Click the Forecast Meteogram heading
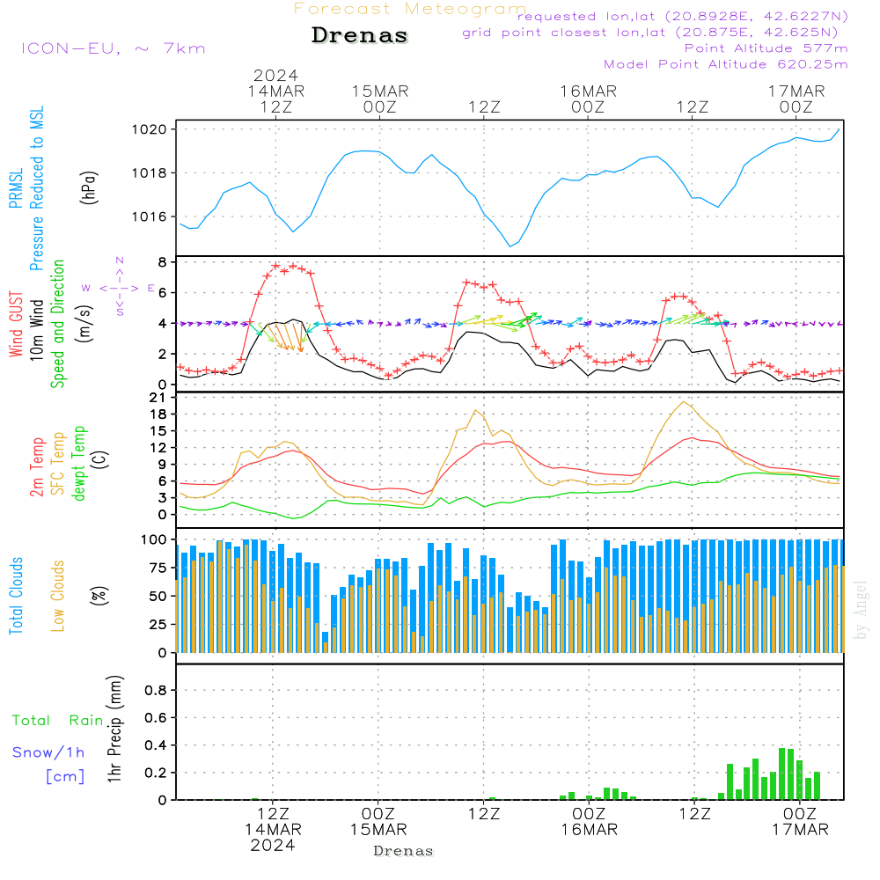880x880 pixels. 410,9
